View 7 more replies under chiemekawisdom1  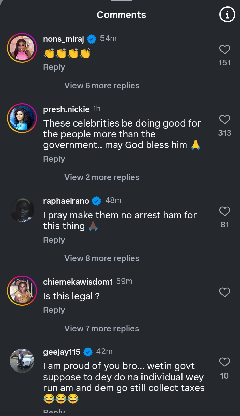click(102, 329)
